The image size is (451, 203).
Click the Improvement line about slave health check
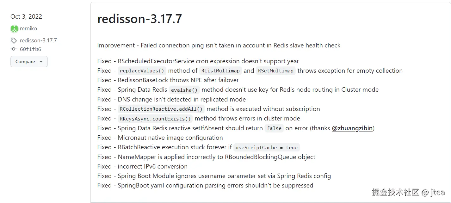click(219, 45)
